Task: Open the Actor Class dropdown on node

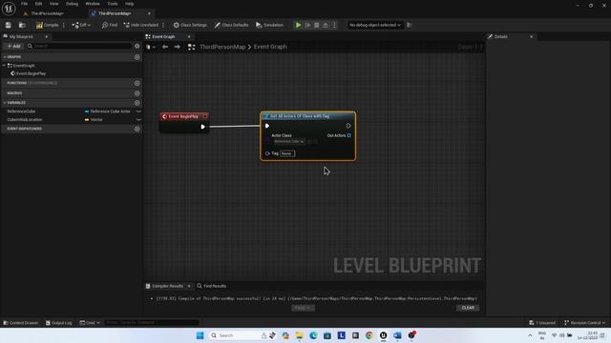Action: tap(289, 142)
